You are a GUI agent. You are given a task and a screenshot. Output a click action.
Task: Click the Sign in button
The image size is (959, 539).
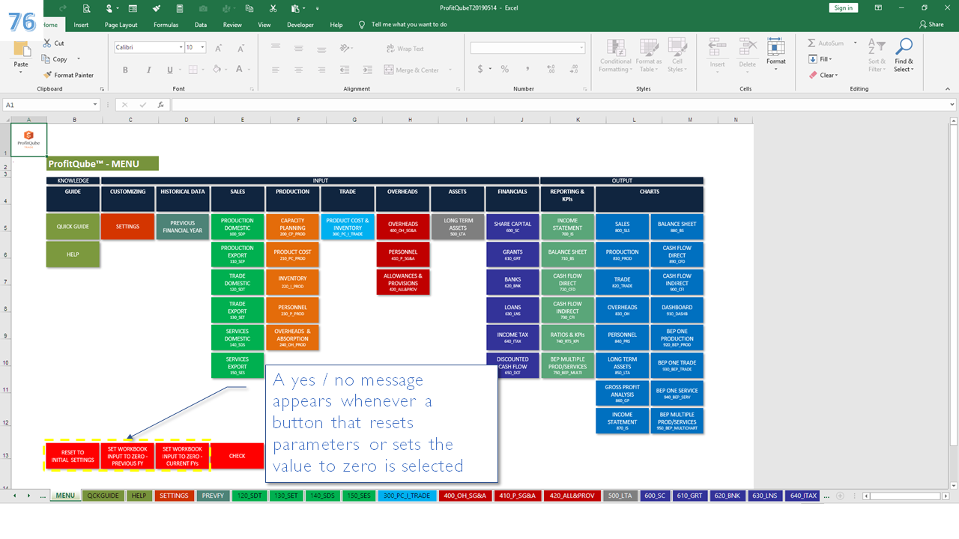[844, 7]
